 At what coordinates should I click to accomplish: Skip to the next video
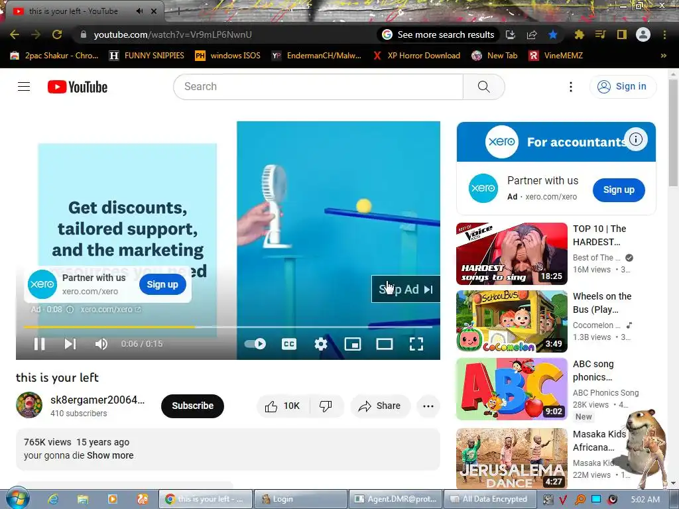click(70, 344)
